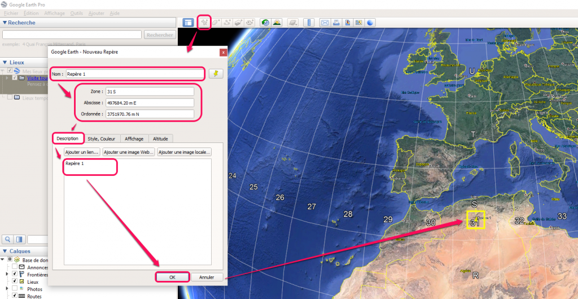
Task: Select the Add Path tool
Action: [227, 23]
